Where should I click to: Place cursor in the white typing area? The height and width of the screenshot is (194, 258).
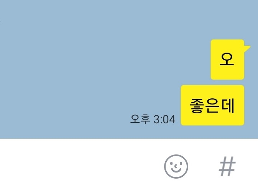click(x=79, y=166)
